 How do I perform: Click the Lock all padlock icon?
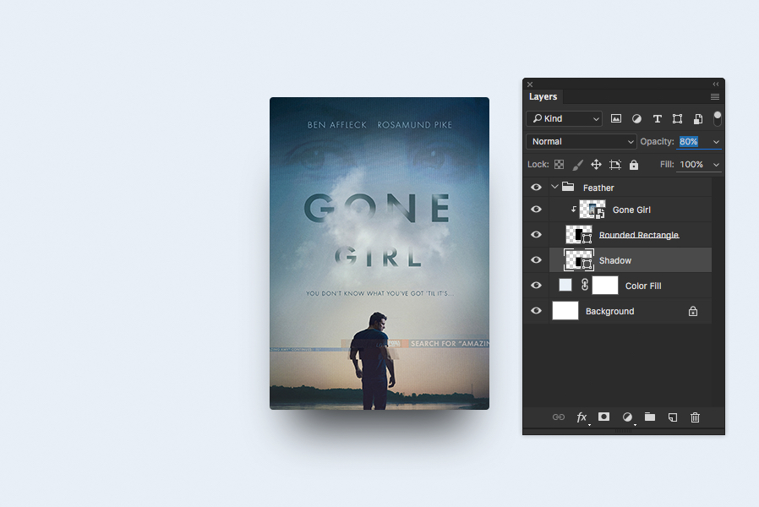[x=633, y=164]
